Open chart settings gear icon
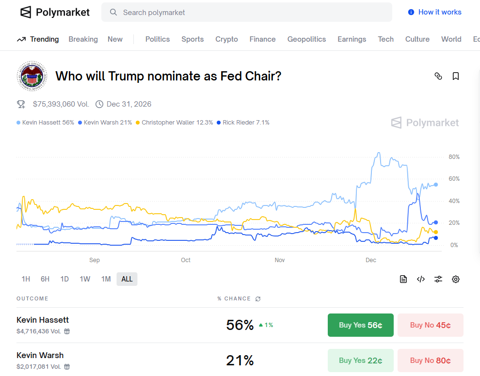This screenshot has height=376, width=480. pyautogui.click(x=456, y=279)
